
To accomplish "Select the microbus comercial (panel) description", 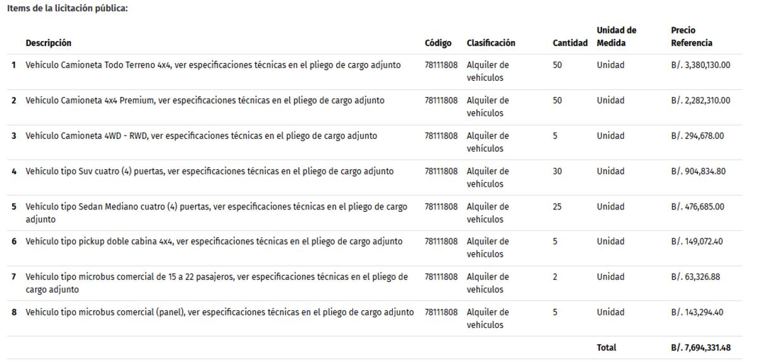I will coord(219,312).
